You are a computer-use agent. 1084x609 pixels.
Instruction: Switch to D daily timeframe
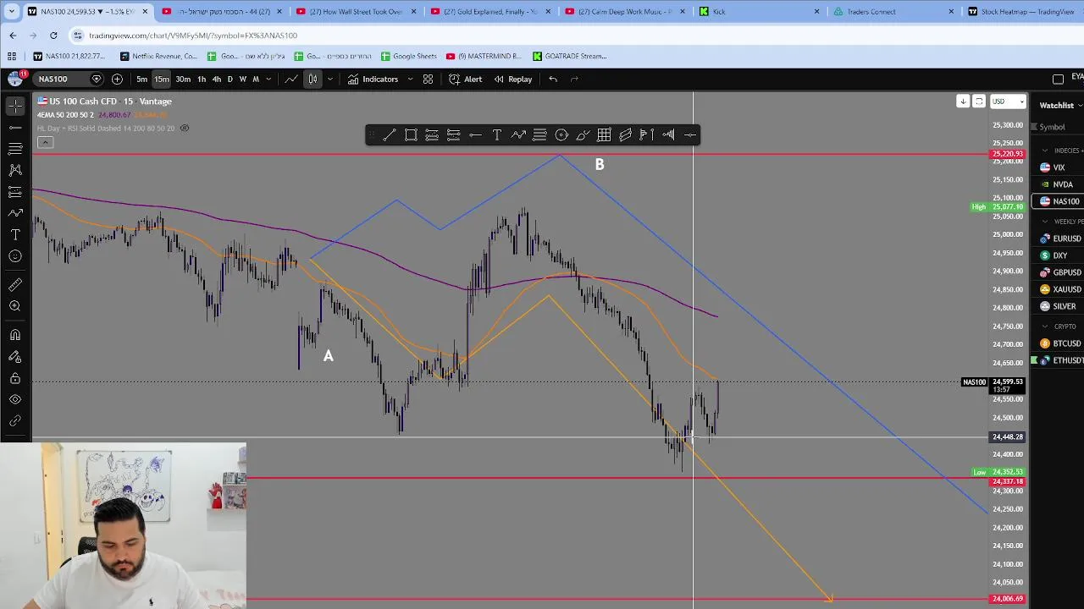point(230,79)
